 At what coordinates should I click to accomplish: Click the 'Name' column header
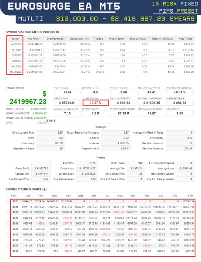tap(15, 38)
